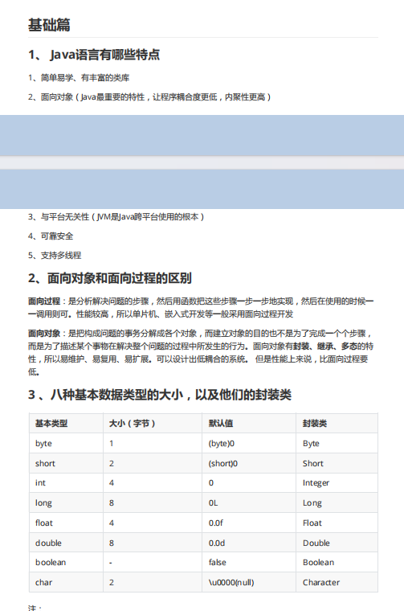
Task: Click line '简单易学、有丰富的类库'
Action: pos(85,78)
